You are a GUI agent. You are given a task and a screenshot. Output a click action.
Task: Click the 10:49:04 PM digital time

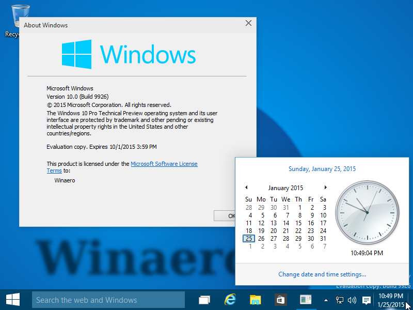(367, 253)
